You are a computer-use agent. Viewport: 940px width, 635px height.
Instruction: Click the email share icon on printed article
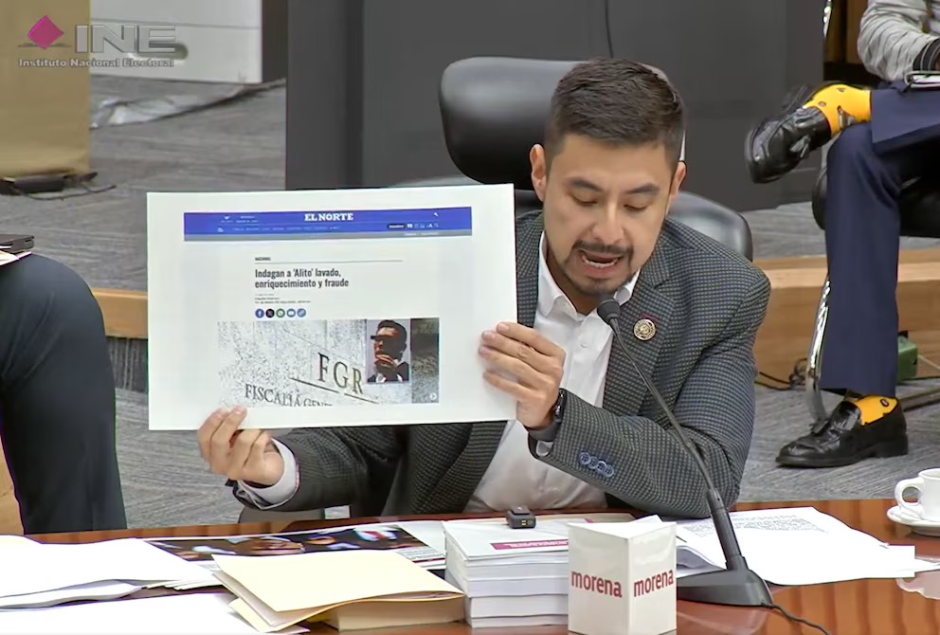pyautogui.click(x=291, y=313)
